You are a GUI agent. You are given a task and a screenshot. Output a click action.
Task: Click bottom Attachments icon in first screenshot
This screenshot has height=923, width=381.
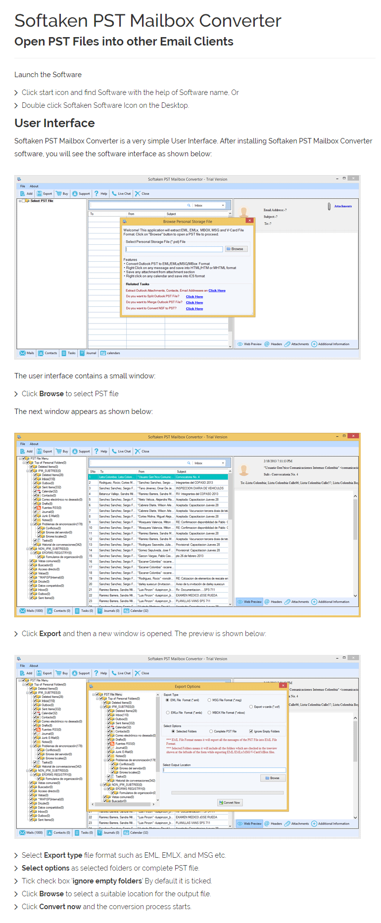click(x=287, y=344)
